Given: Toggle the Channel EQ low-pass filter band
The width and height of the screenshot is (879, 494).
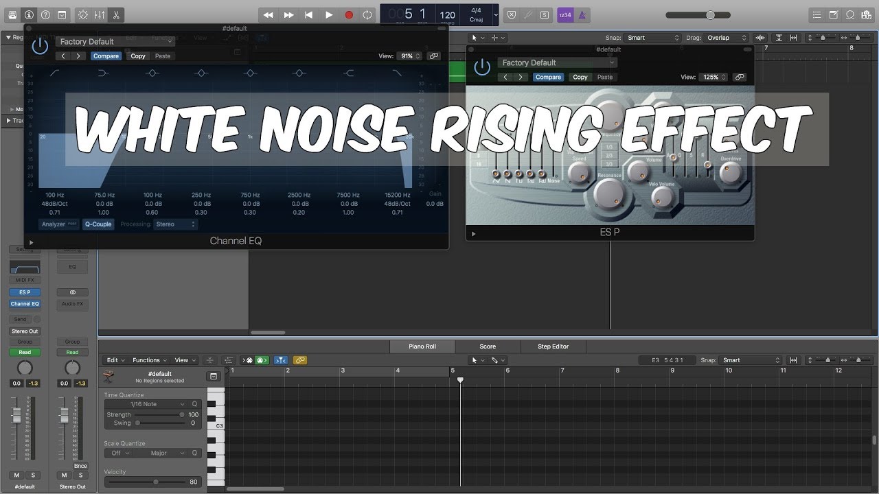Looking at the screenshot, I should 398,73.
